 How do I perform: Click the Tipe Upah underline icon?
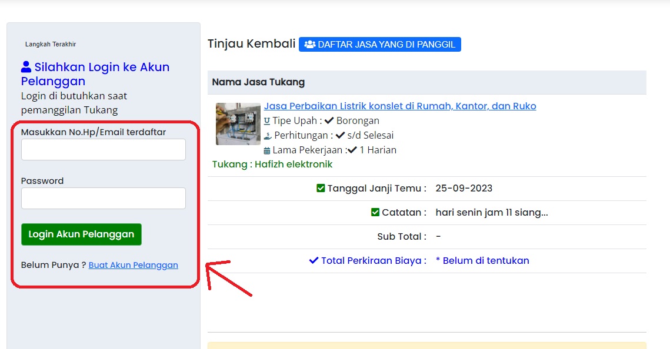[267, 121]
